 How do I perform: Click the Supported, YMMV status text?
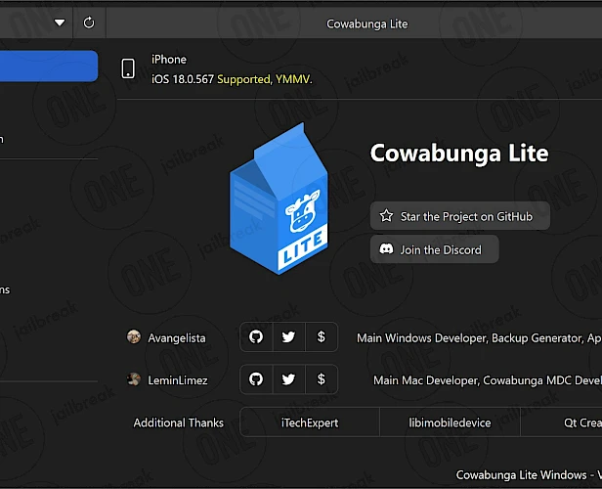coord(265,79)
